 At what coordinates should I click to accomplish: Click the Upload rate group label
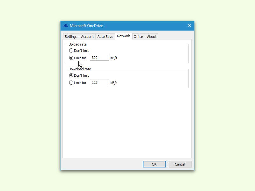(77, 44)
